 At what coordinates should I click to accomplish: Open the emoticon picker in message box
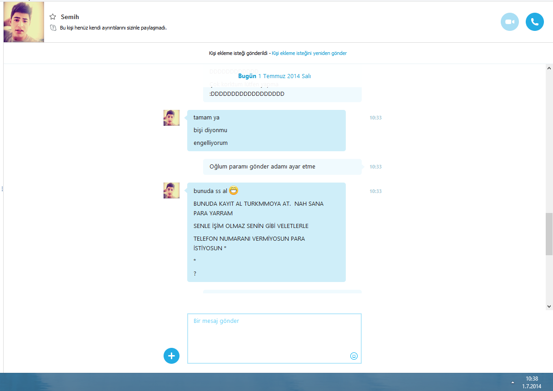tap(354, 356)
